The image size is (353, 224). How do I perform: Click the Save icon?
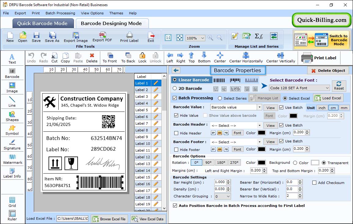tap(36, 37)
